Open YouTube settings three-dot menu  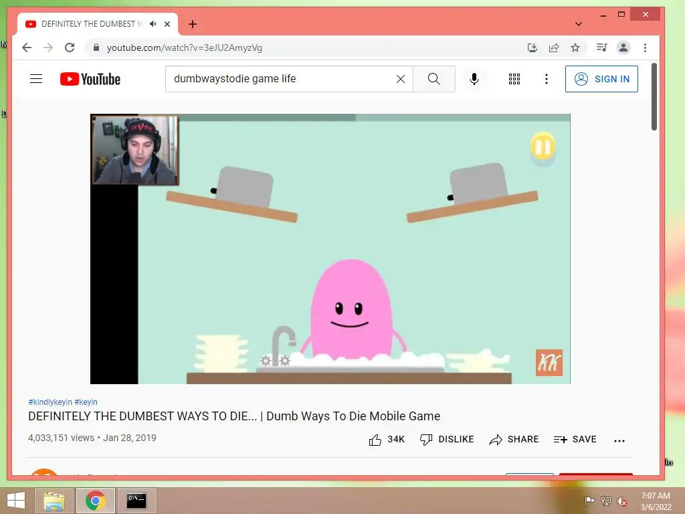[x=547, y=79]
